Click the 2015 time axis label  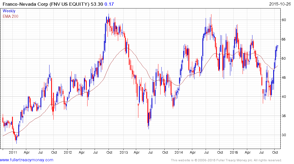[234, 152]
